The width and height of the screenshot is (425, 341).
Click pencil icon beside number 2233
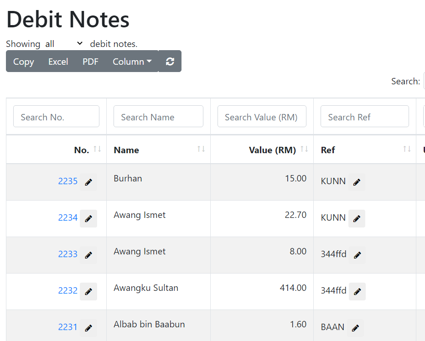tap(88, 255)
